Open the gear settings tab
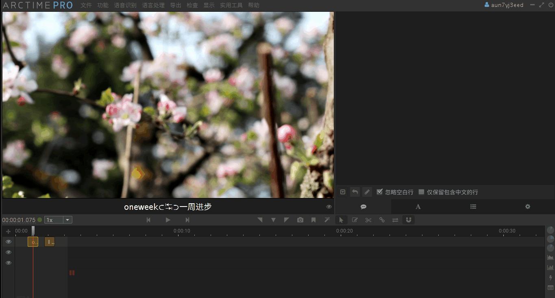This screenshot has height=298, width=555. 527,207
